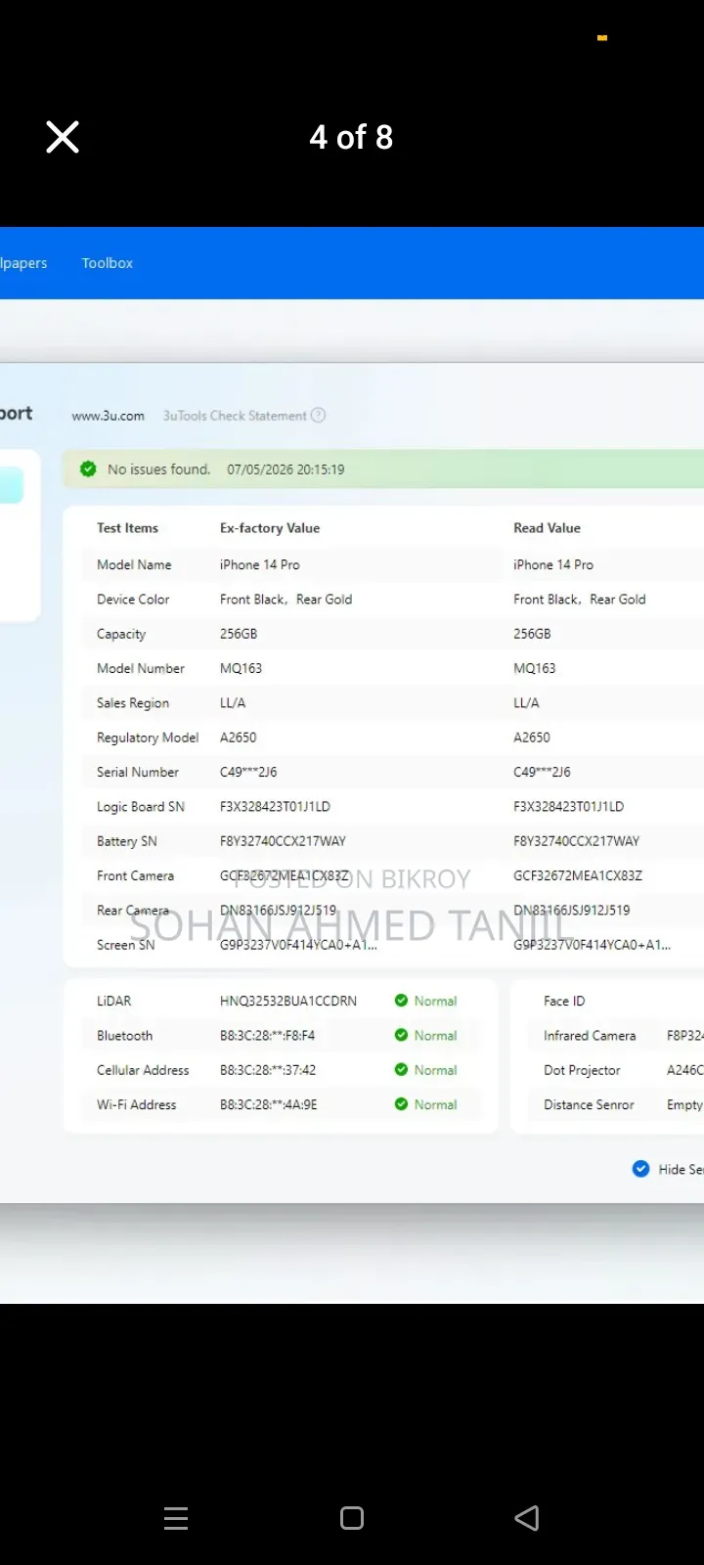
Task: Tap the Android recent apps menu icon
Action: pyautogui.click(x=176, y=1518)
